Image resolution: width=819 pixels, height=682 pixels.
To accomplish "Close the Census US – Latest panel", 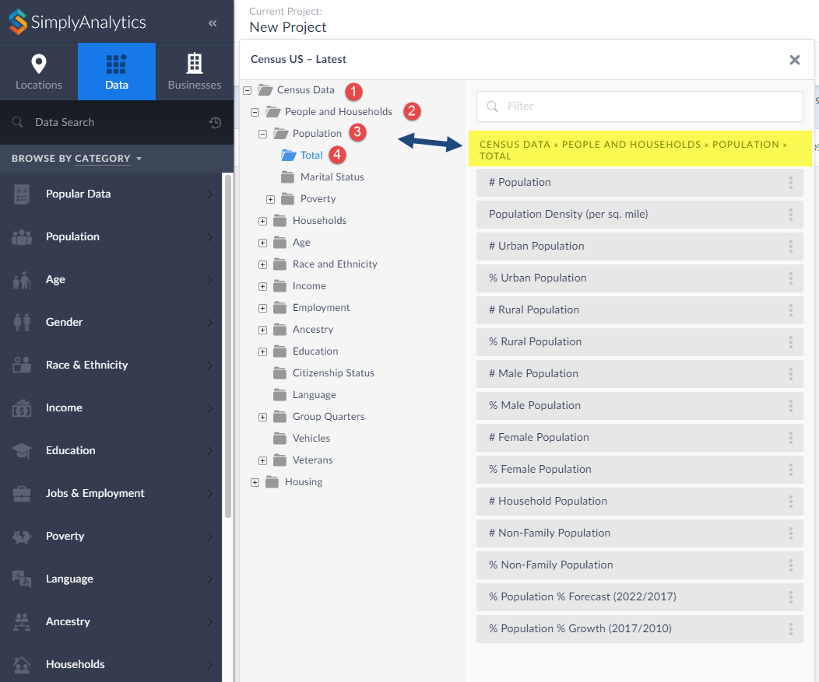I will [x=794, y=60].
